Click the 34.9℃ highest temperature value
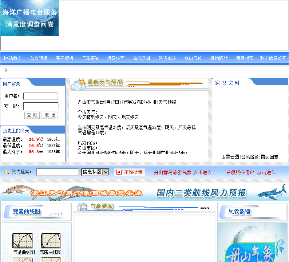The height and width of the screenshot is (262, 289). [x=36, y=139]
